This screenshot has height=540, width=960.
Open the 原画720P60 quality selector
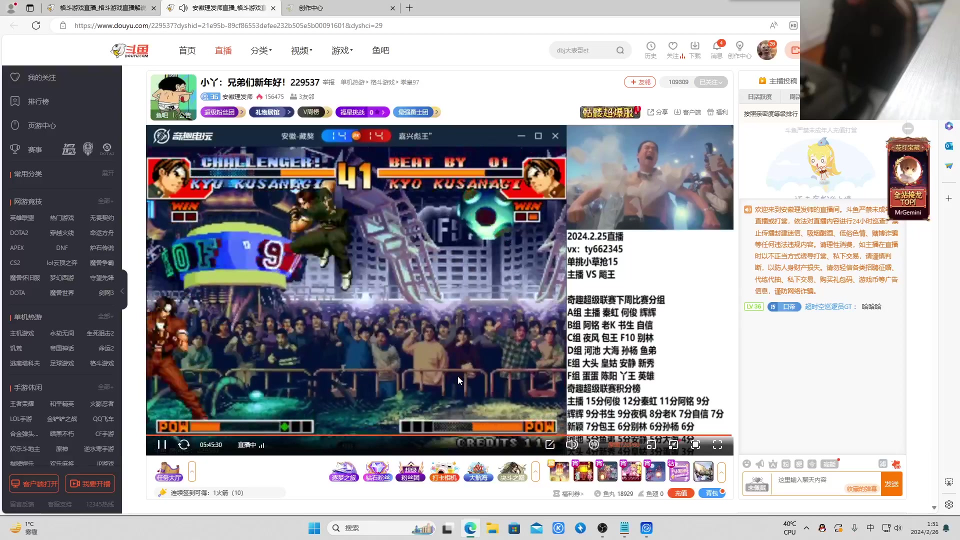coord(623,444)
